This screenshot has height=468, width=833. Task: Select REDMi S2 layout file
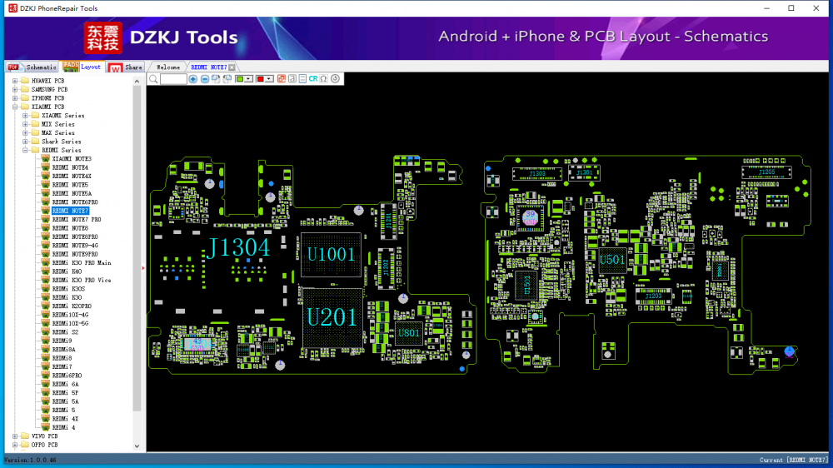65,332
